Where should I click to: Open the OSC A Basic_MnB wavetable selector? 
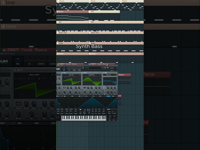tap(71, 75)
